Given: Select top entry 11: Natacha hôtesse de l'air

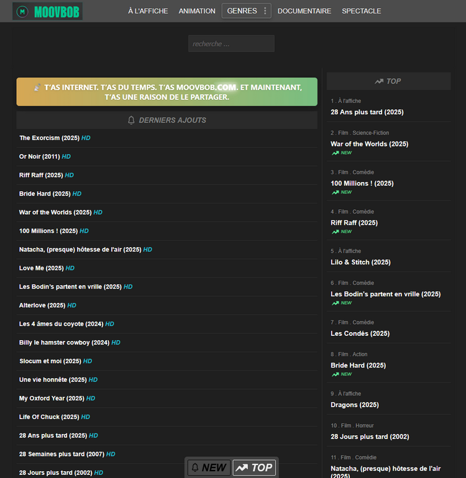Looking at the screenshot, I should pos(386,471).
